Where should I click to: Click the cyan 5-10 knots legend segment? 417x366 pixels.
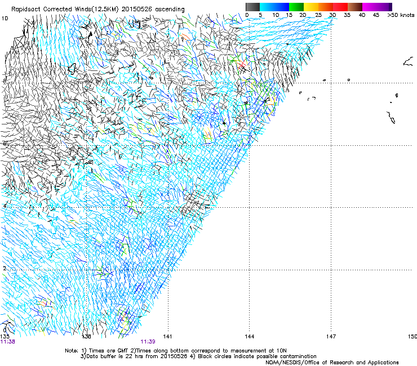267,7
